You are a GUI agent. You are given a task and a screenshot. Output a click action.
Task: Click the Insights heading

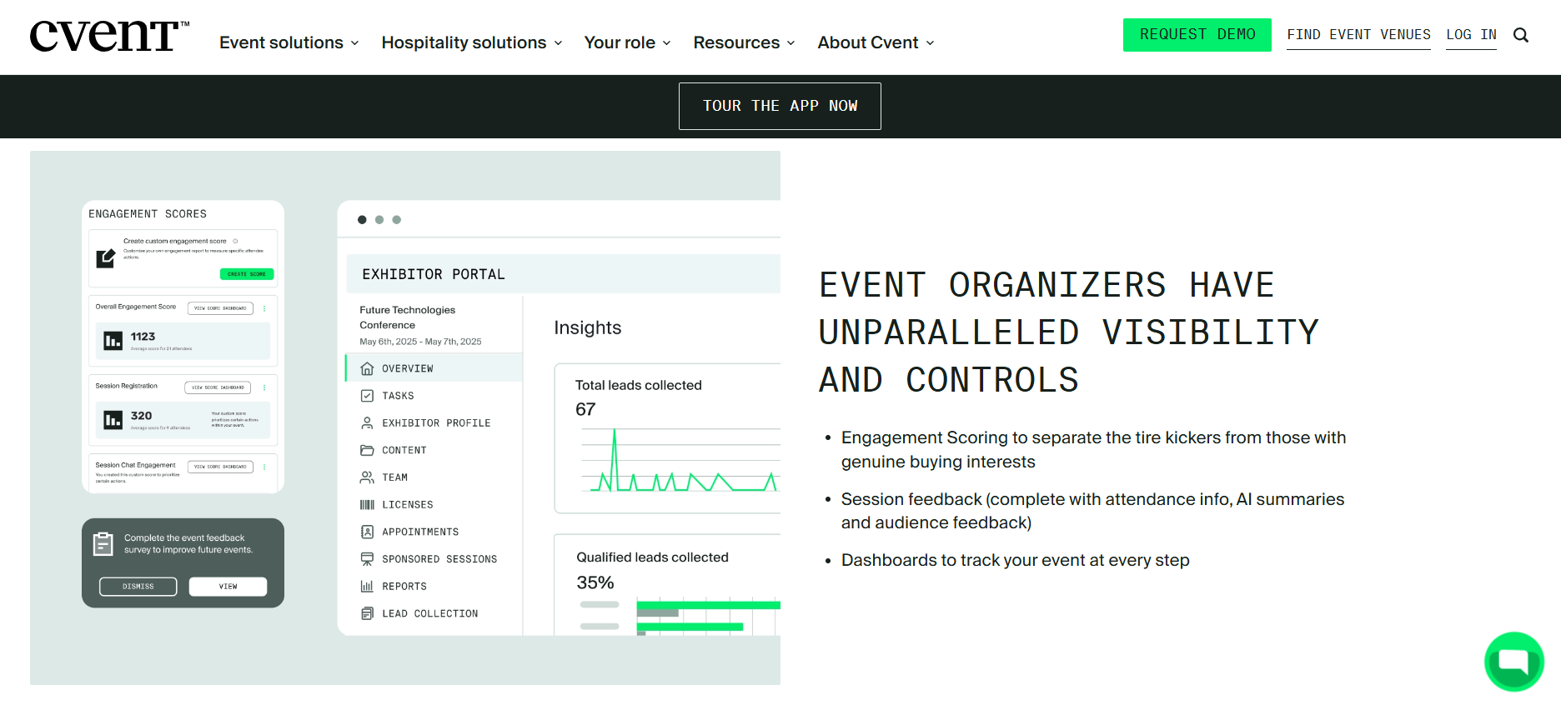[588, 328]
